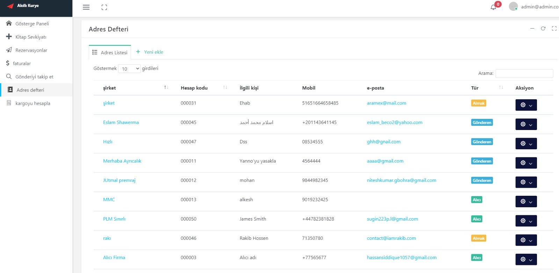Click the Mobil column header
This screenshot has height=273, width=559.
pos(309,88)
